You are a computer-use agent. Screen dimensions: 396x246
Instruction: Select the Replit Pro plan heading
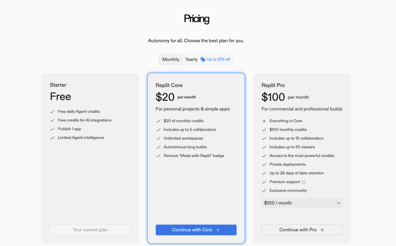tap(273, 85)
